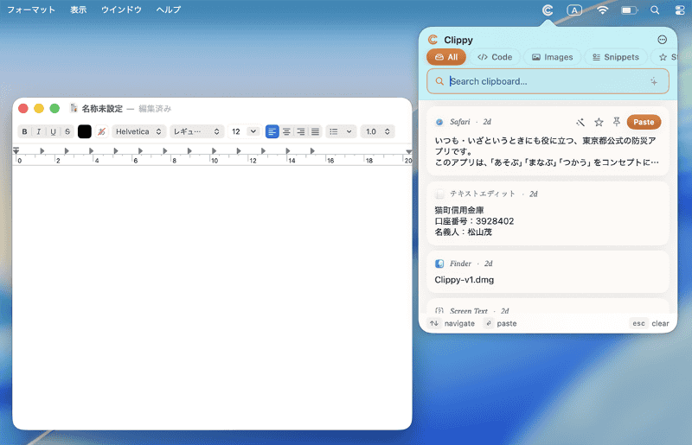Open the Wi-Fi status menu

coord(602,10)
